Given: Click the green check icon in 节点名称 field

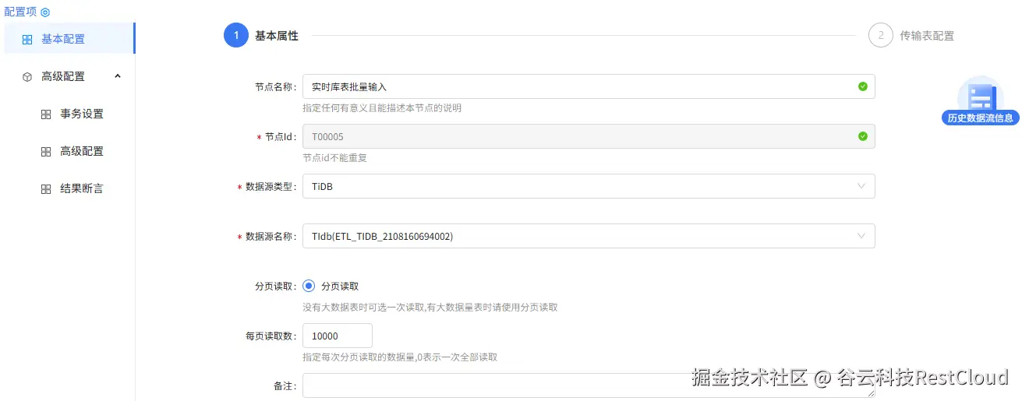Looking at the screenshot, I should click(x=863, y=86).
